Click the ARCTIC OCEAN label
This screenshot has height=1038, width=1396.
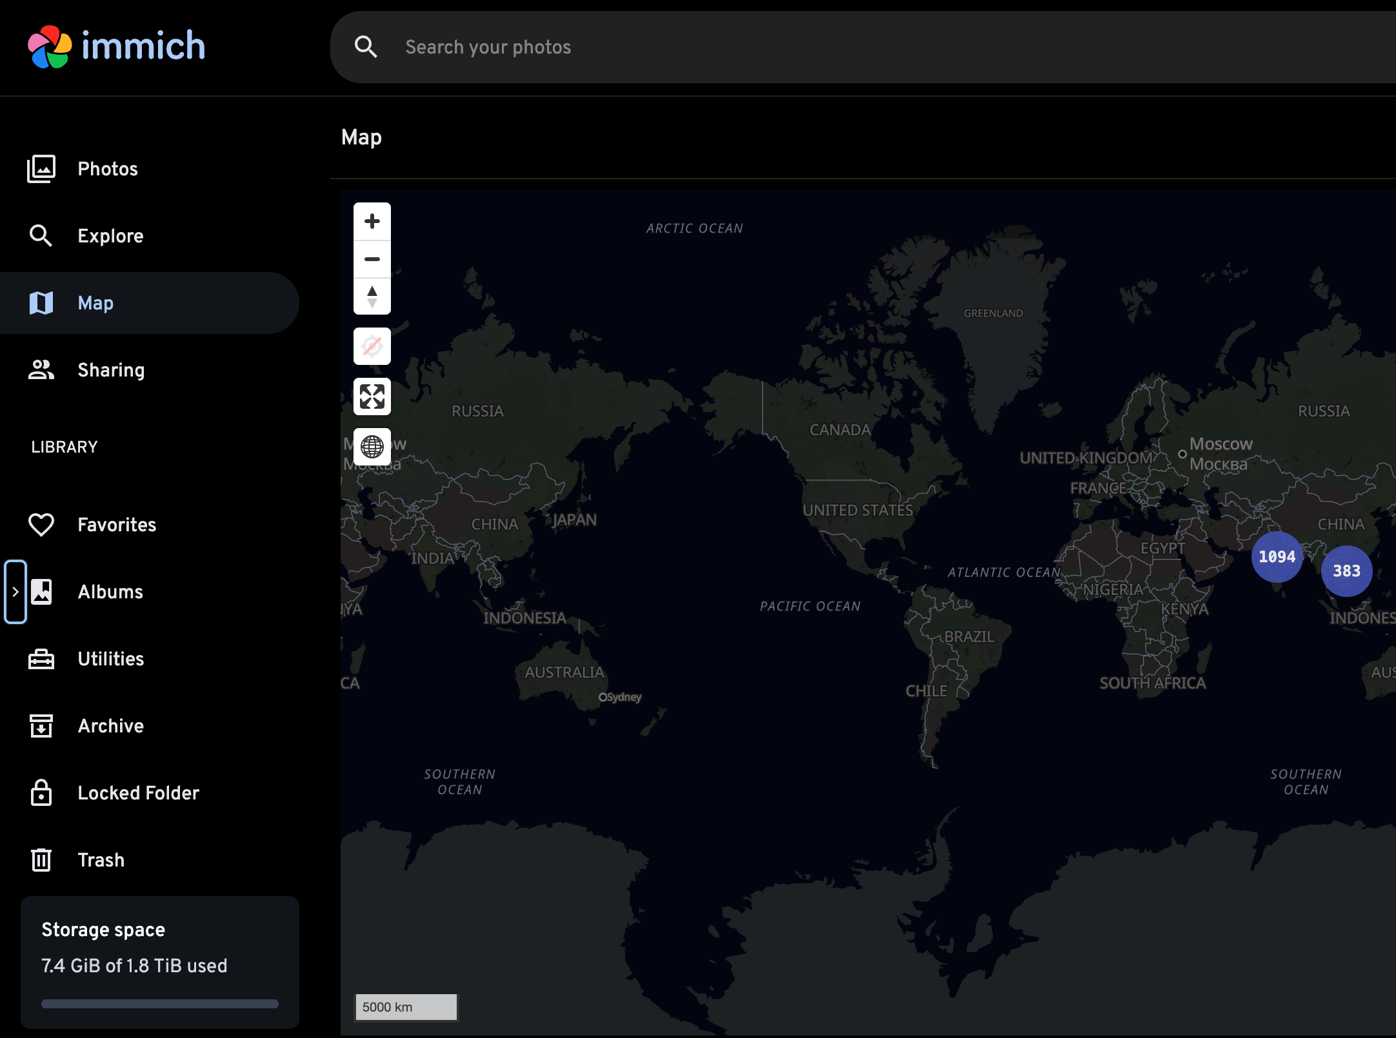(x=695, y=229)
